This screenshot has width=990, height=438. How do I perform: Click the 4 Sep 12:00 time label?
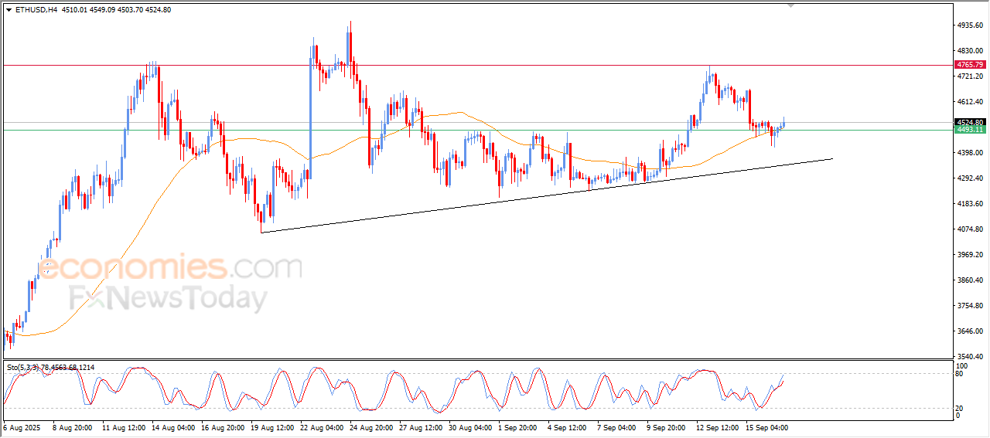567,427
